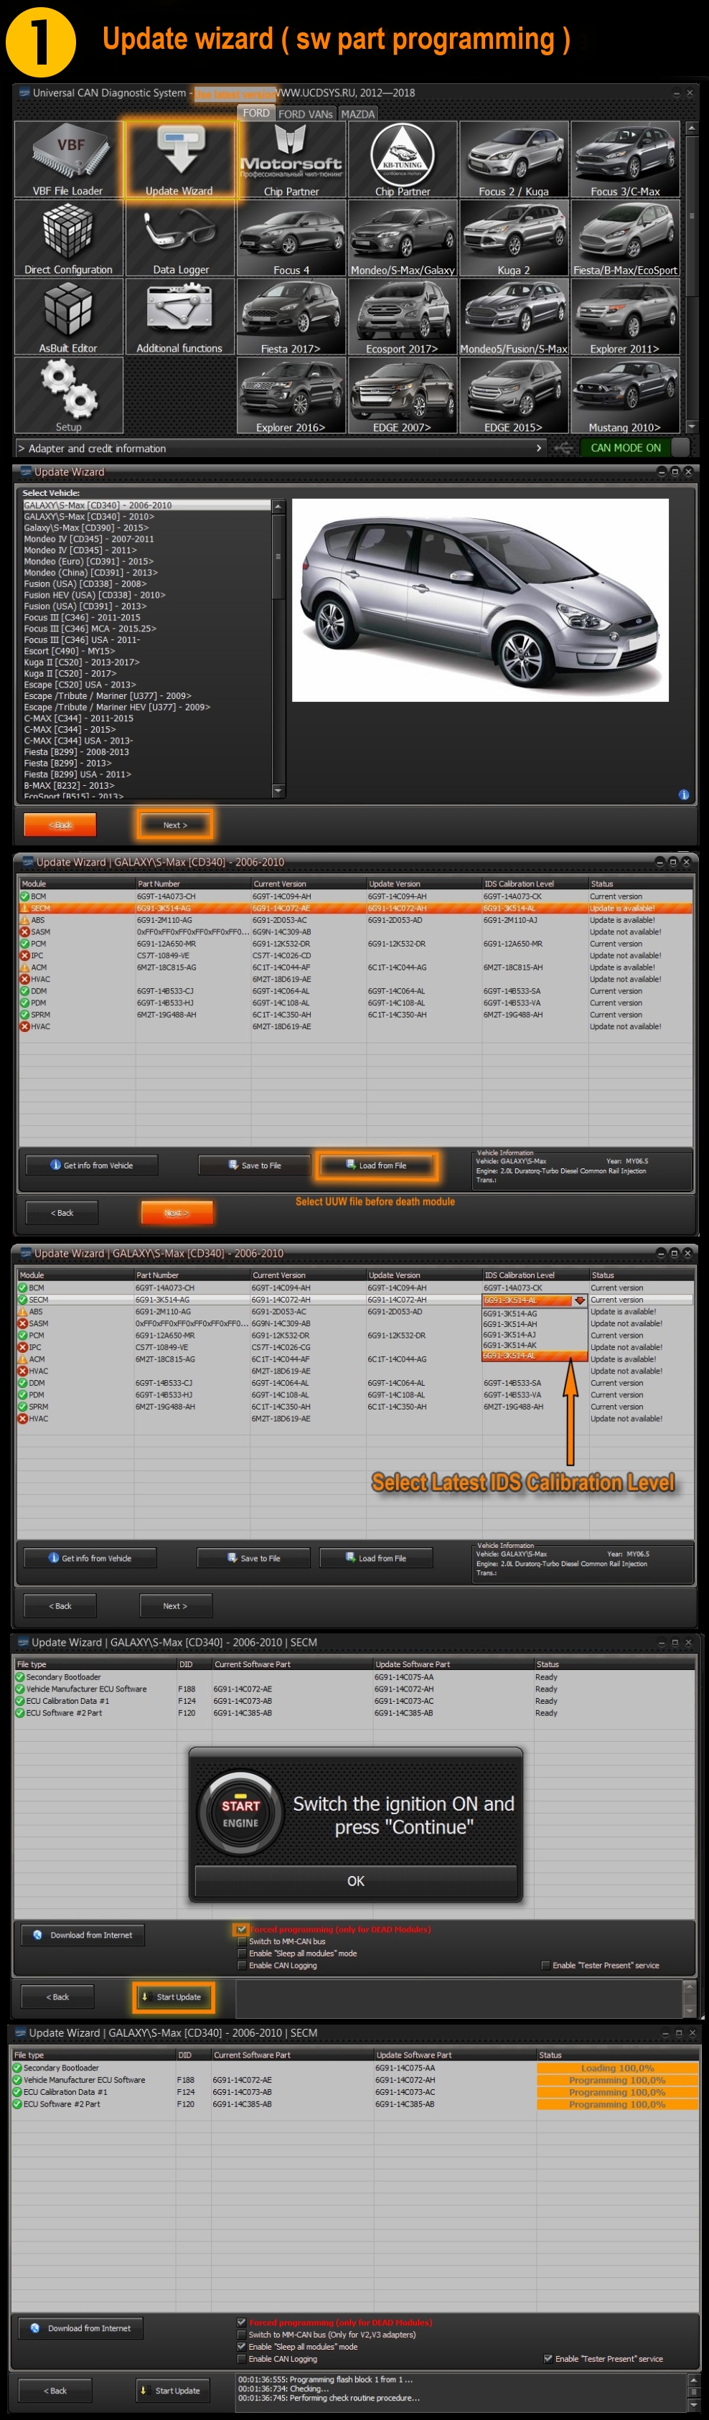Click OK in the ignition ON dialog
Screen dimensions: 709x2420
(356, 1881)
